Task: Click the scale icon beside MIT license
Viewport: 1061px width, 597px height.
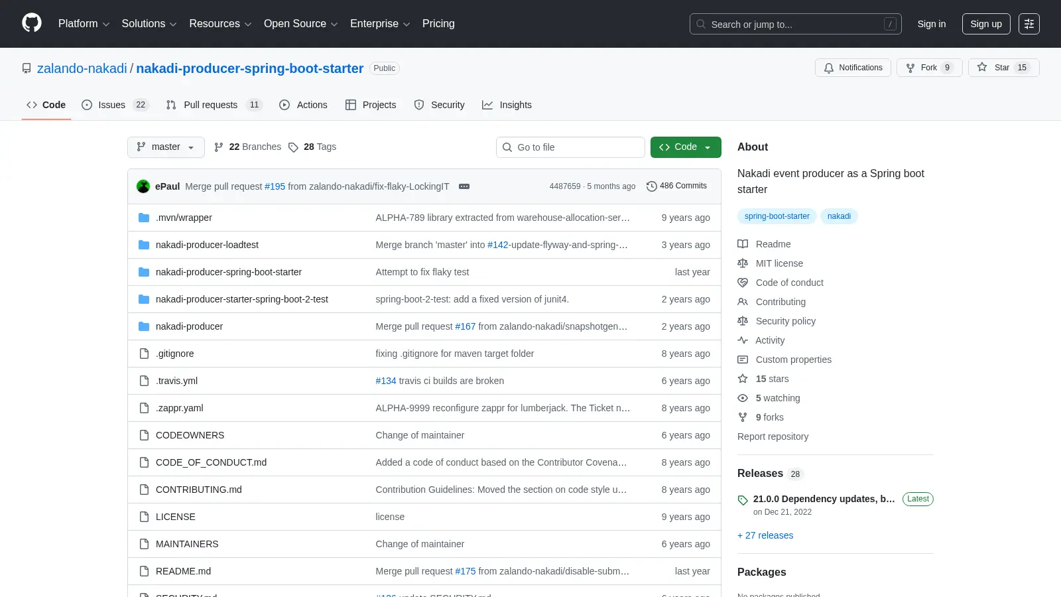Action: 743,263
